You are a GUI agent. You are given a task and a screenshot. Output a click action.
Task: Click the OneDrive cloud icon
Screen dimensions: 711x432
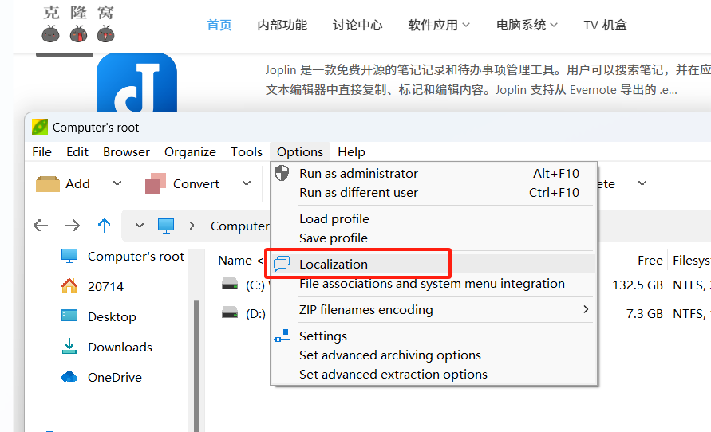tap(69, 377)
